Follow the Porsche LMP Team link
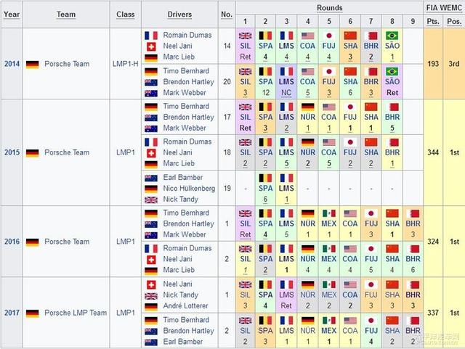The image size is (465, 349). (x=74, y=313)
